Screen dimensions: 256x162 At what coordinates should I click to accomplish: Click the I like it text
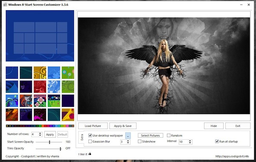(x=83, y=154)
